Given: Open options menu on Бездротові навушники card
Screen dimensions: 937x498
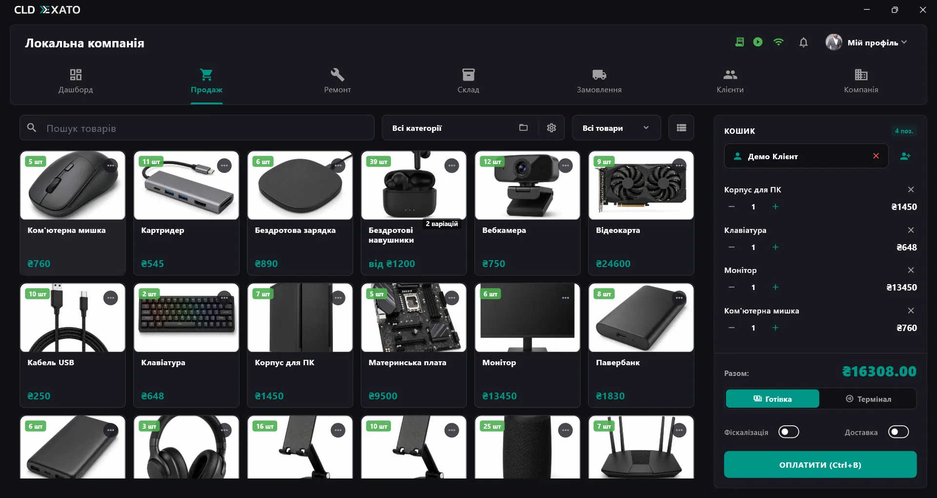Looking at the screenshot, I should 452,166.
